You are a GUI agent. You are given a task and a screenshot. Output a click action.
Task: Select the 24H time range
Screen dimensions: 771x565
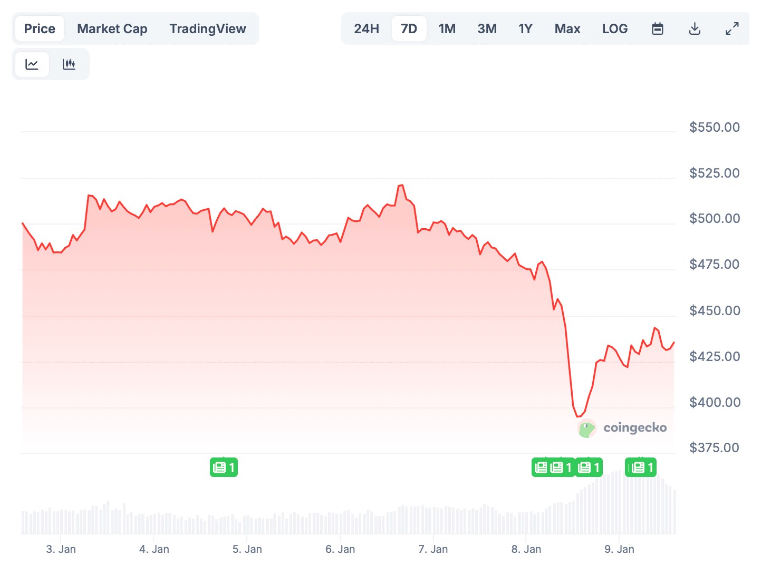[367, 28]
